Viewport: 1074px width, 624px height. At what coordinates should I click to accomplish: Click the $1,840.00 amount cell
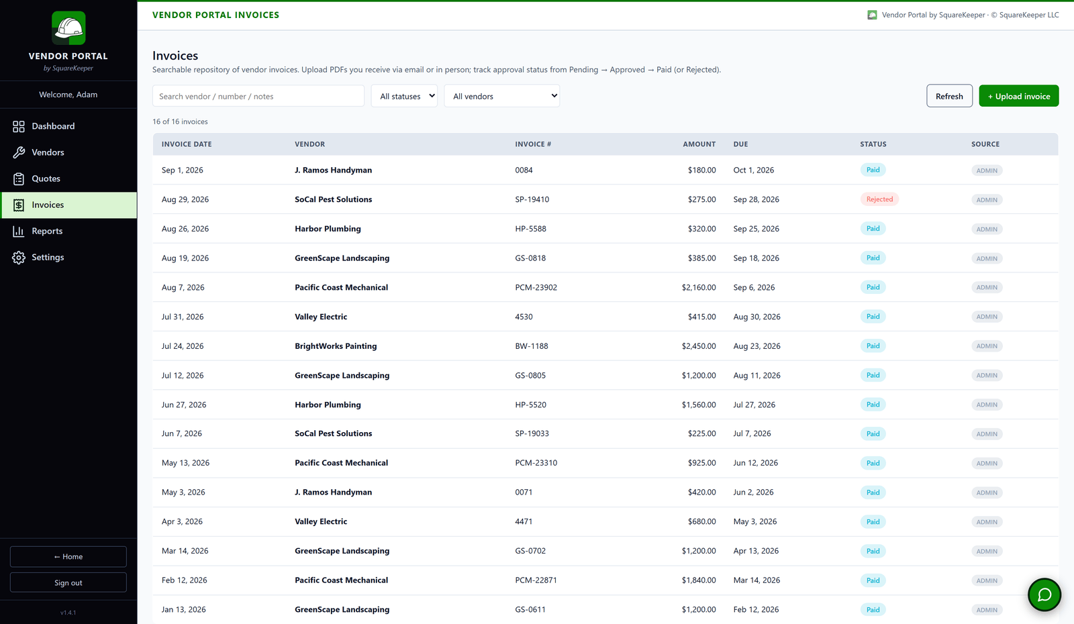point(699,580)
